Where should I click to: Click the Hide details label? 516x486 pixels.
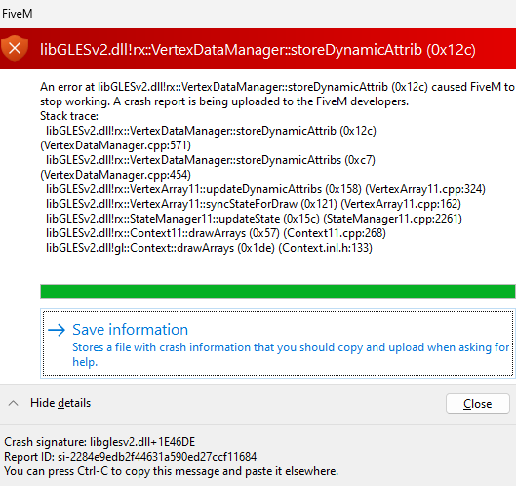pyautogui.click(x=60, y=403)
